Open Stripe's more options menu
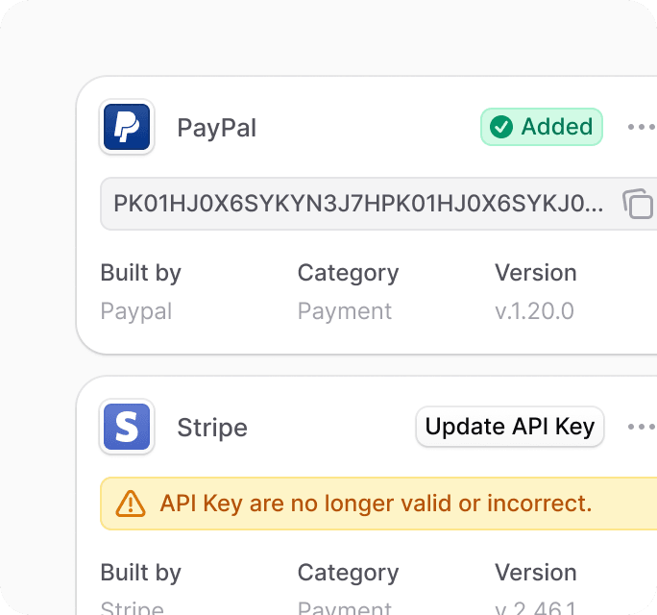The image size is (657, 615). (x=642, y=427)
